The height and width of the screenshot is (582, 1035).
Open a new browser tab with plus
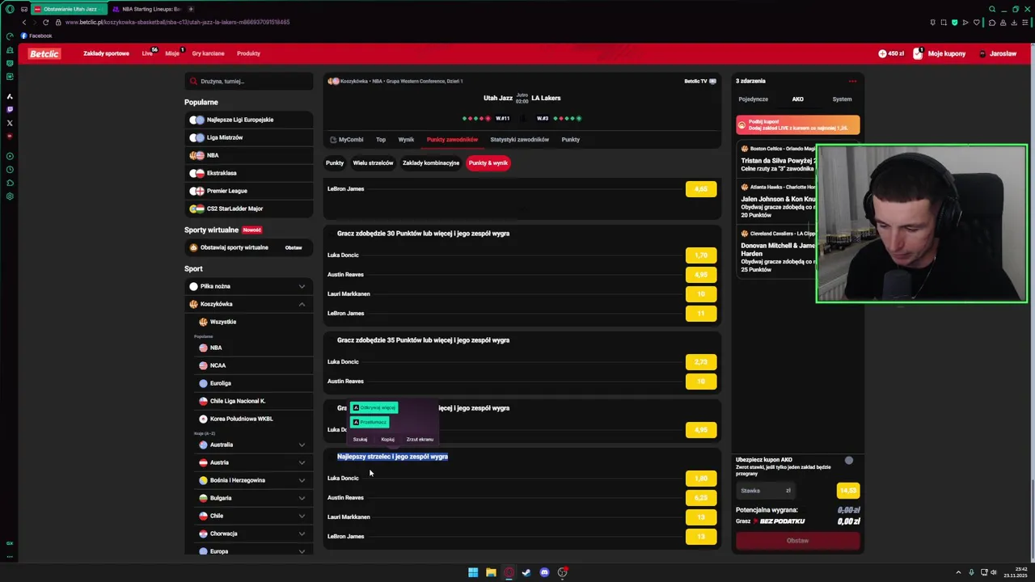pos(191,9)
